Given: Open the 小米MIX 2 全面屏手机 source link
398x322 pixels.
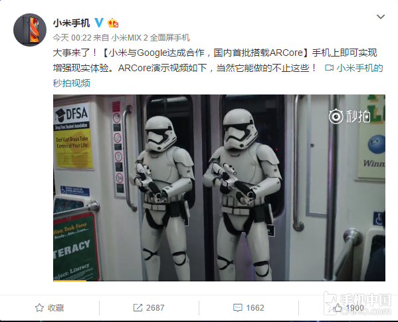Looking at the screenshot, I should pos(151,38).
